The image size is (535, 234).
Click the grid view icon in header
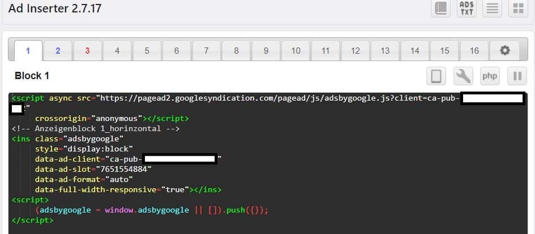coord(518,8)
